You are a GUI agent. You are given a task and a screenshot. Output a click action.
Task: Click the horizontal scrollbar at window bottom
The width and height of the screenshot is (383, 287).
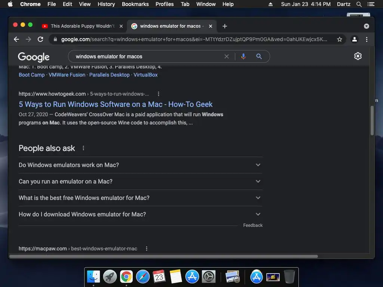tap(163, 256)
